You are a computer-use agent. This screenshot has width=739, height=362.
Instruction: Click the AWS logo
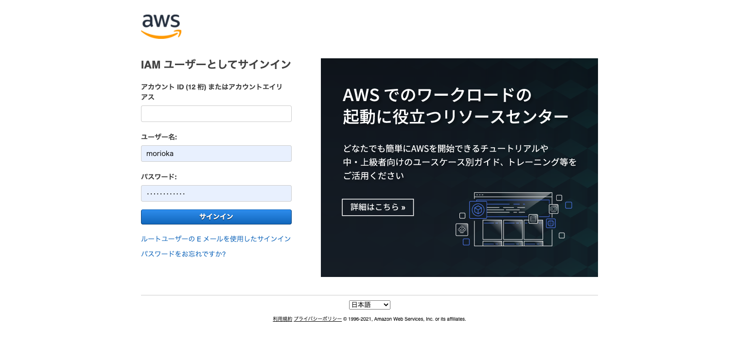coord(161,26)
